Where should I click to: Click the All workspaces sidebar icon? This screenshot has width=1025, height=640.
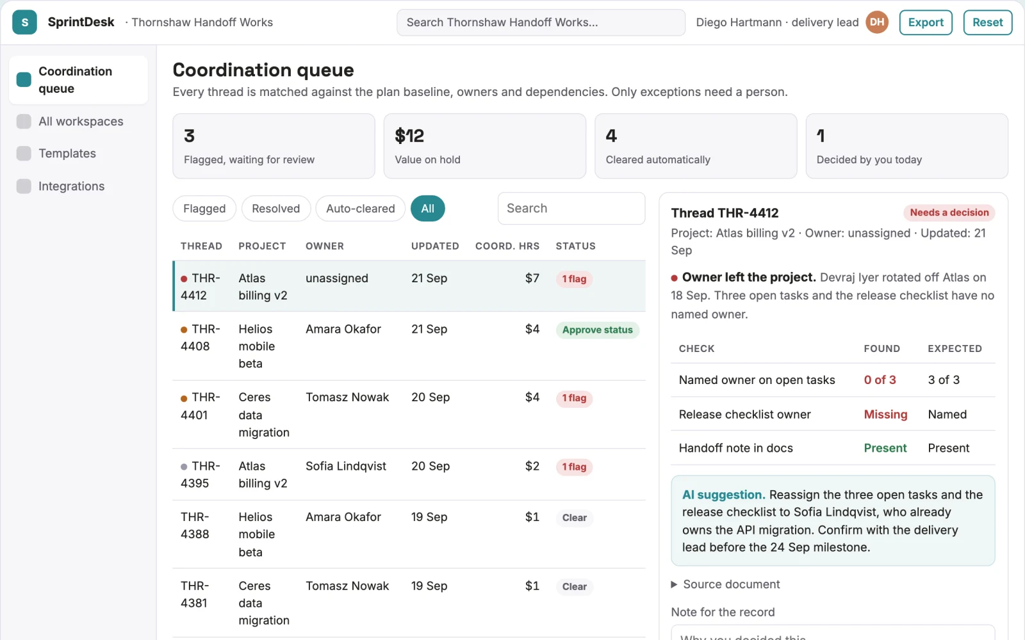tap(24, 122)
